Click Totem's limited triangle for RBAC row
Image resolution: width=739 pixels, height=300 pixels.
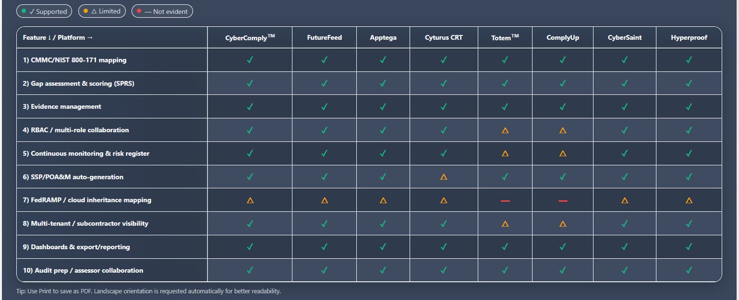tap(505, 130)
